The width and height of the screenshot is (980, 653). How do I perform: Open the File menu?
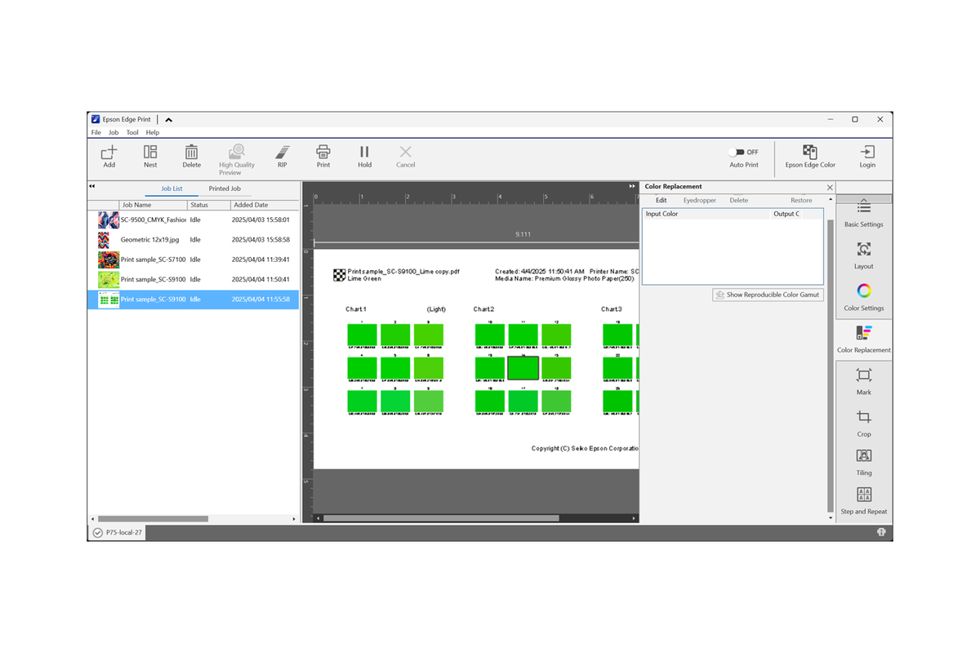pos(96,132)
